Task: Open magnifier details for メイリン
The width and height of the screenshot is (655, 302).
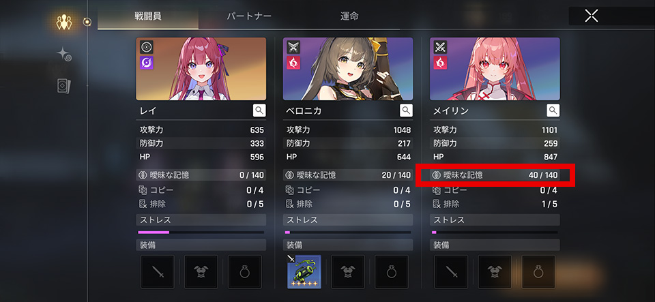Action: pos(553,110)
